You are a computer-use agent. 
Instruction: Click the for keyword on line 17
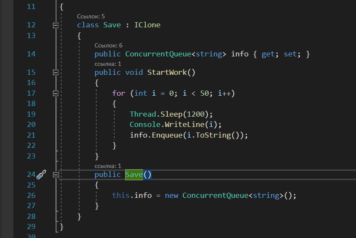[x=118, y=93]
